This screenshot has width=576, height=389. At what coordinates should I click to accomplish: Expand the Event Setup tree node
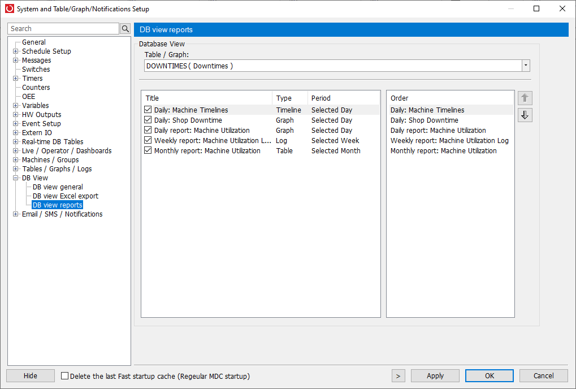(15, 123)
